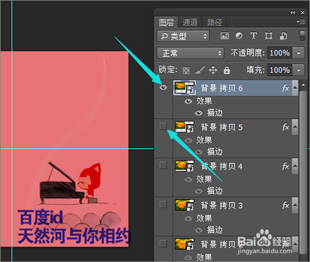Click fx icon on 背景 拷贝 5
The image size is (310, 262).
(x=286, y=127)
